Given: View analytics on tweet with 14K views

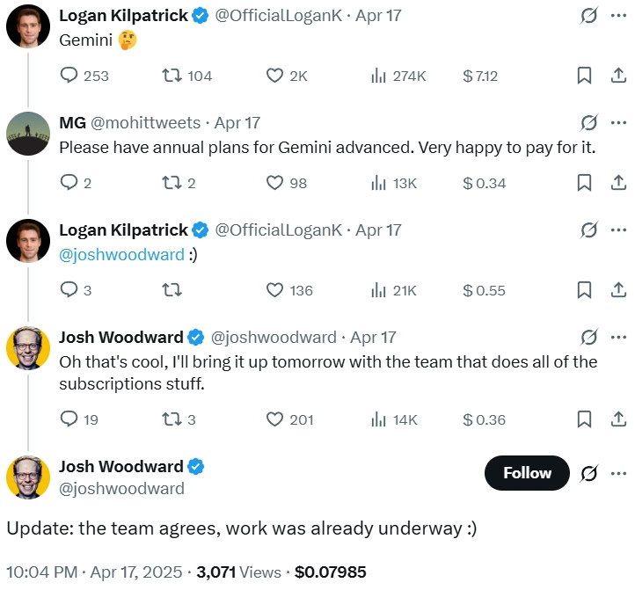Looking at the screenshot, I should [379, 419].
